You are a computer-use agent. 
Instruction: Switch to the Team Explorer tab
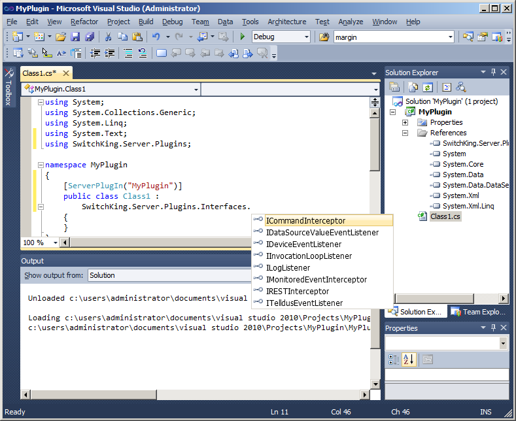[478, 312]
